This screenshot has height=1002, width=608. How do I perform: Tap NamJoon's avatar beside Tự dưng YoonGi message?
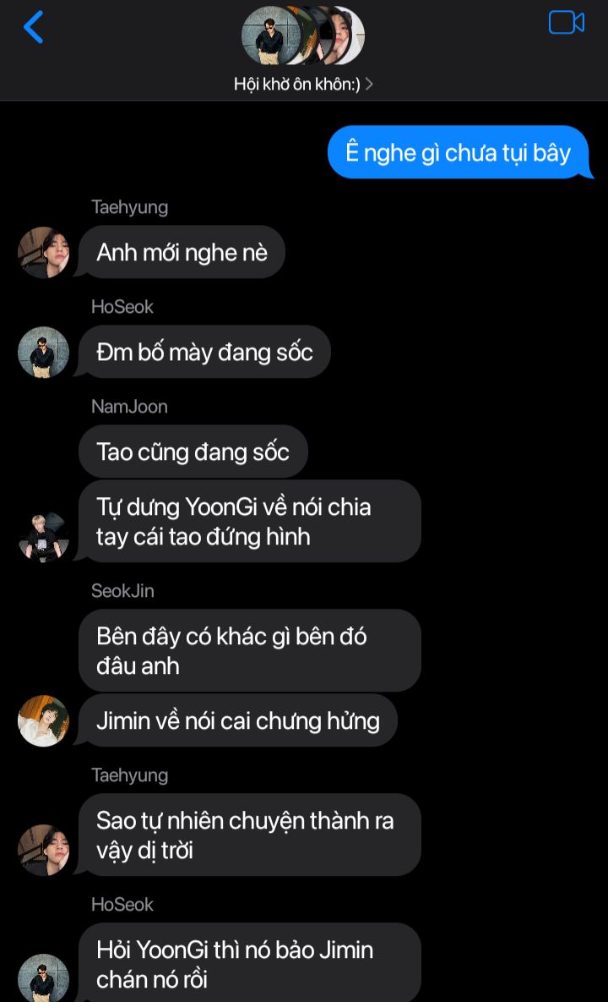[43, 537]
